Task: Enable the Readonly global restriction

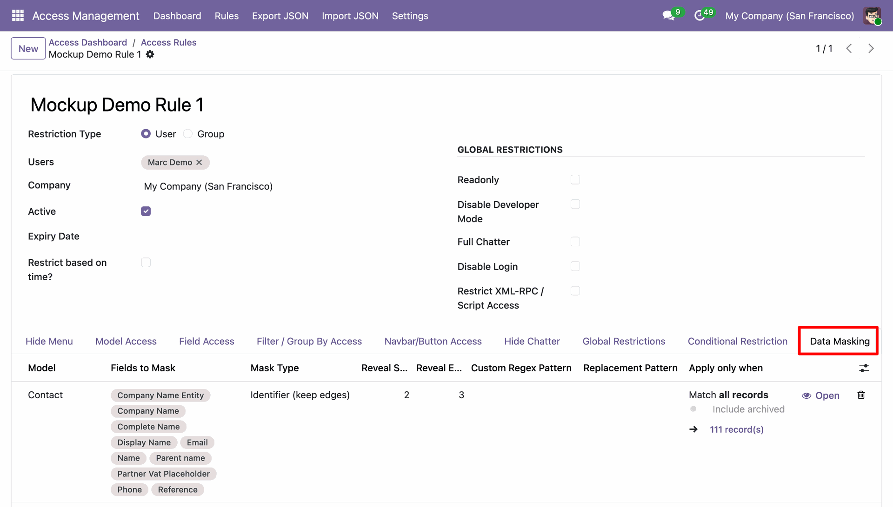Action: point(575,180)
